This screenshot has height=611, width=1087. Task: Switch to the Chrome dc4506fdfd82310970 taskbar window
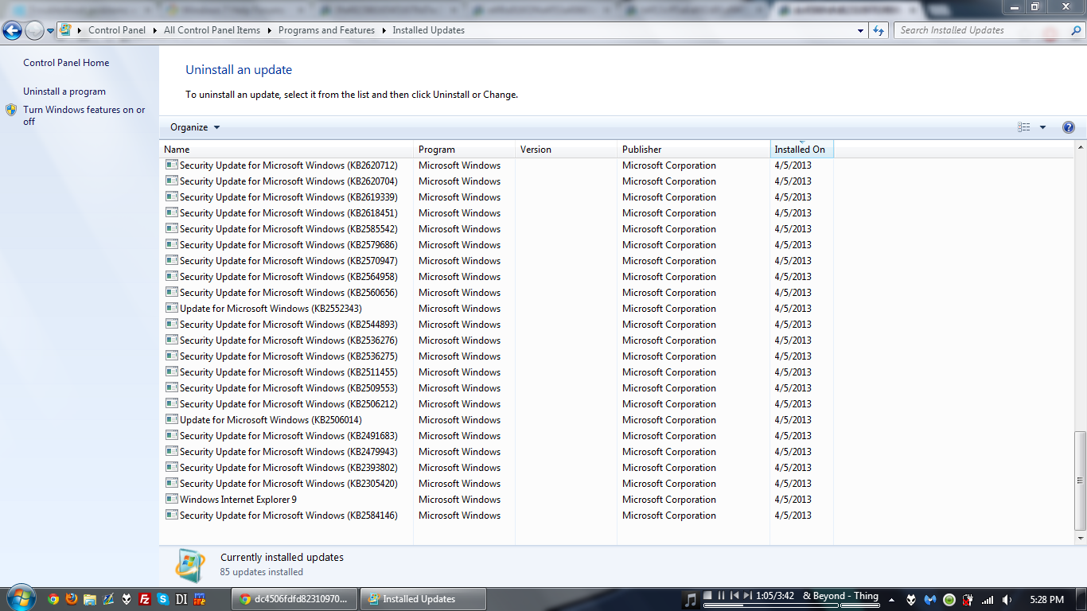[x=294, y=599]
